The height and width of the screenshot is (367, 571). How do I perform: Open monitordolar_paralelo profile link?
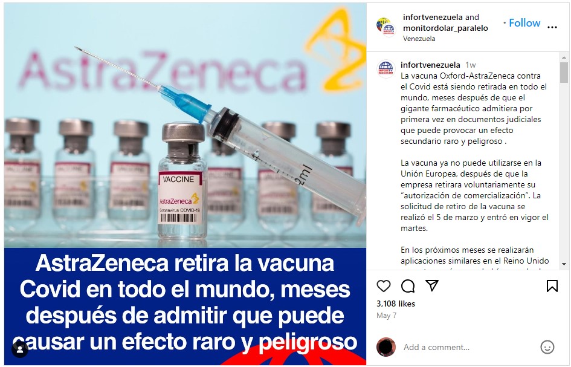point(445,28)
